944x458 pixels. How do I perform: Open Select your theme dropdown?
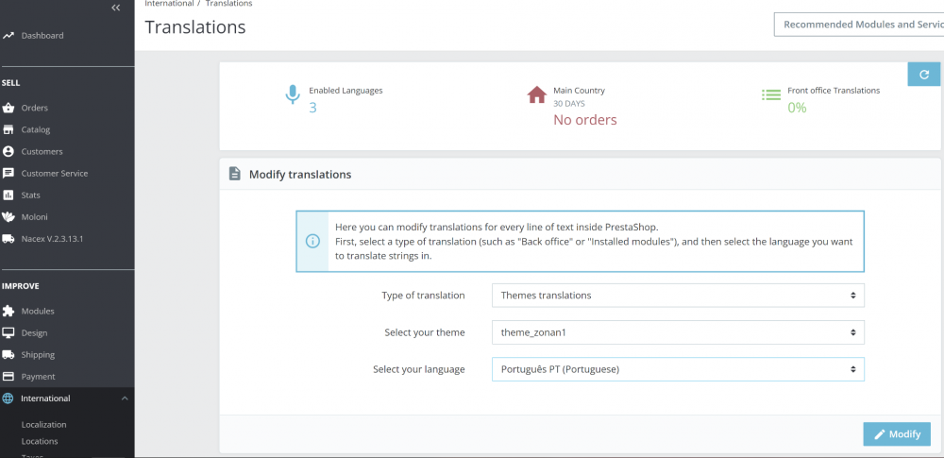678,332
